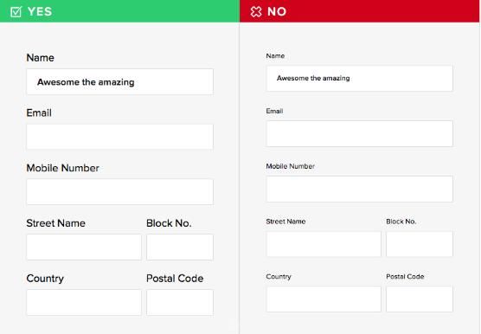
Task: Click the Mobile Number field in YES form
Action: [x=120, y=192]
